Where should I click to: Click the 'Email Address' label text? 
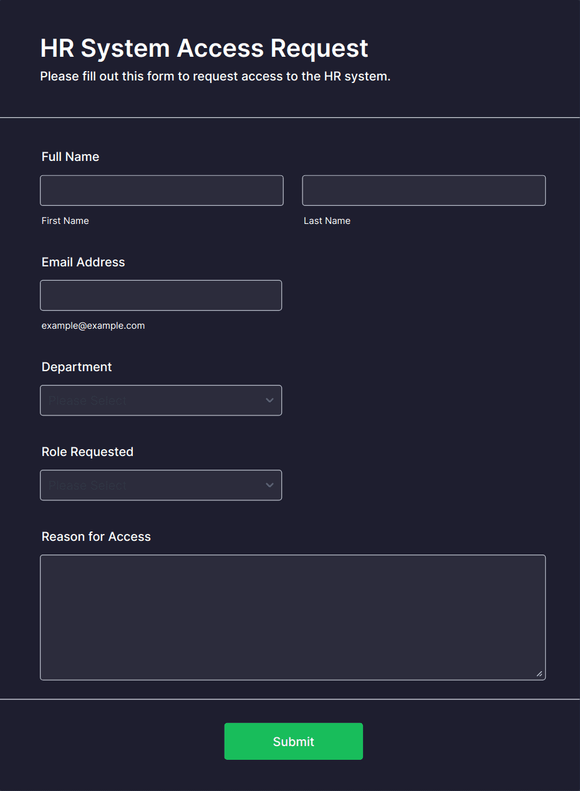(x=83, y=262)
